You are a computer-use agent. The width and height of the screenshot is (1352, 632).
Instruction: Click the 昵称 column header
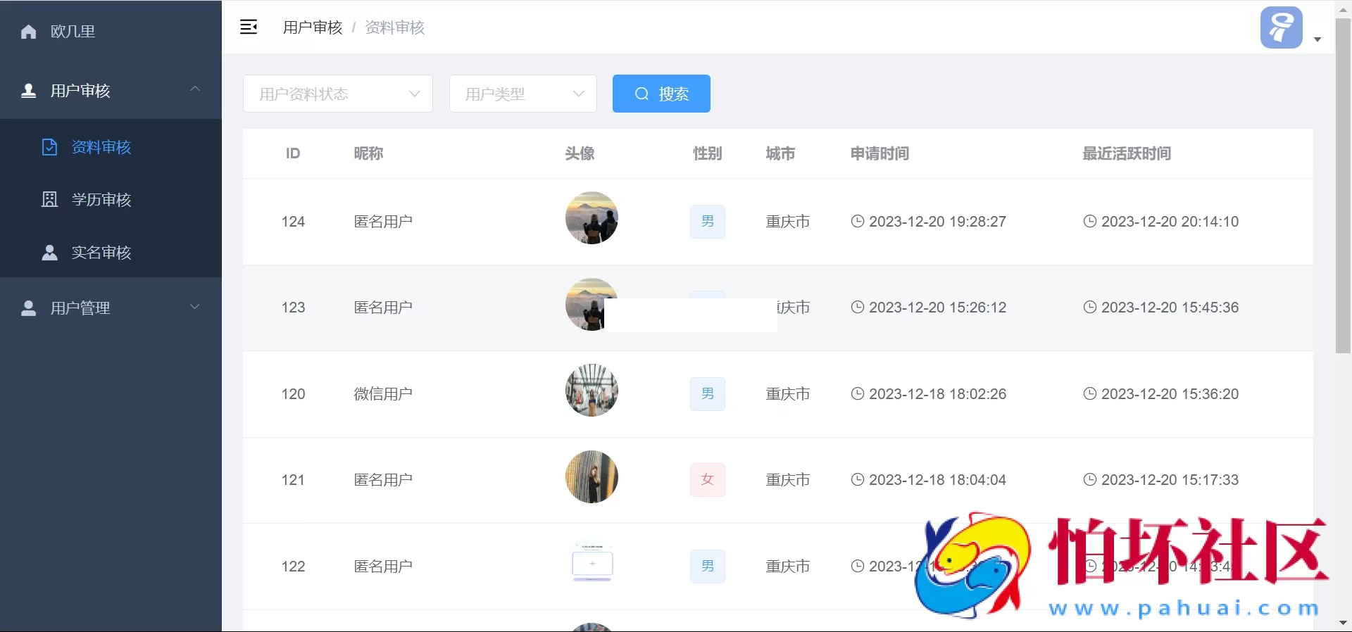368,153
